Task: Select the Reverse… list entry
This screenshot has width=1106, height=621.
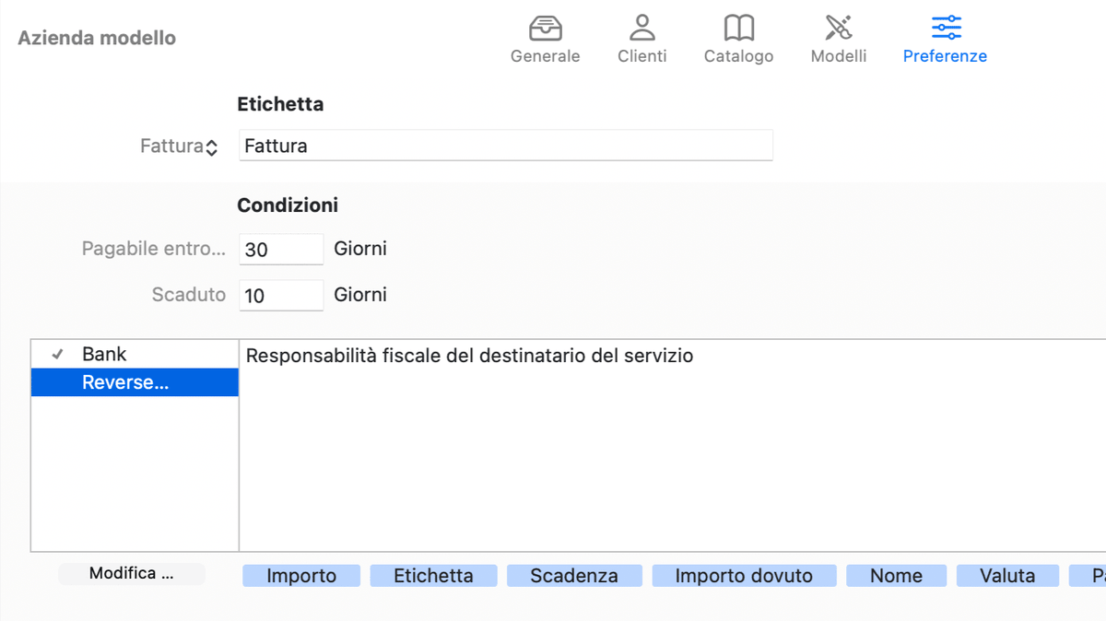Action: (x=125, y=383)
